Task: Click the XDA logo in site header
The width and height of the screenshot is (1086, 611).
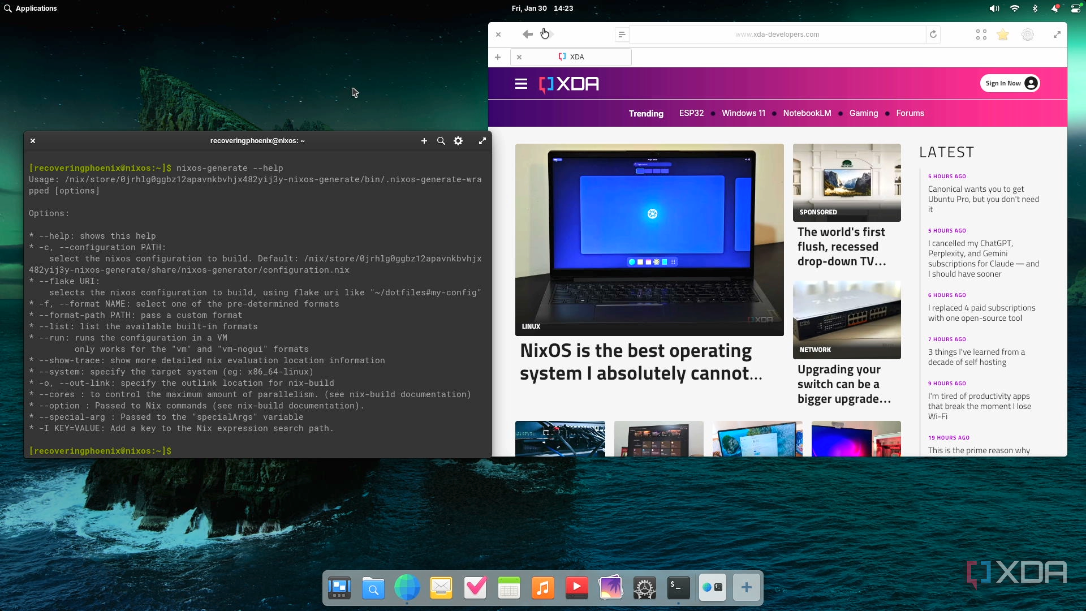Action: pyautogui.click(x=569, y=84)
